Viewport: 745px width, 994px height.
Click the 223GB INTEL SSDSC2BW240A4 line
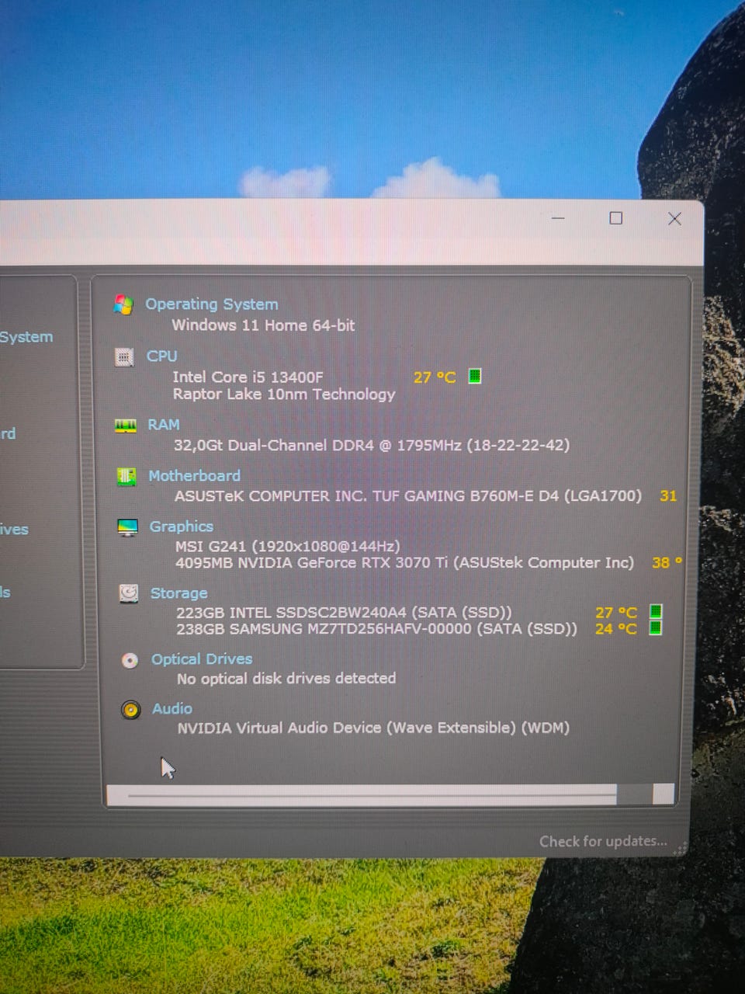[344, 613]
